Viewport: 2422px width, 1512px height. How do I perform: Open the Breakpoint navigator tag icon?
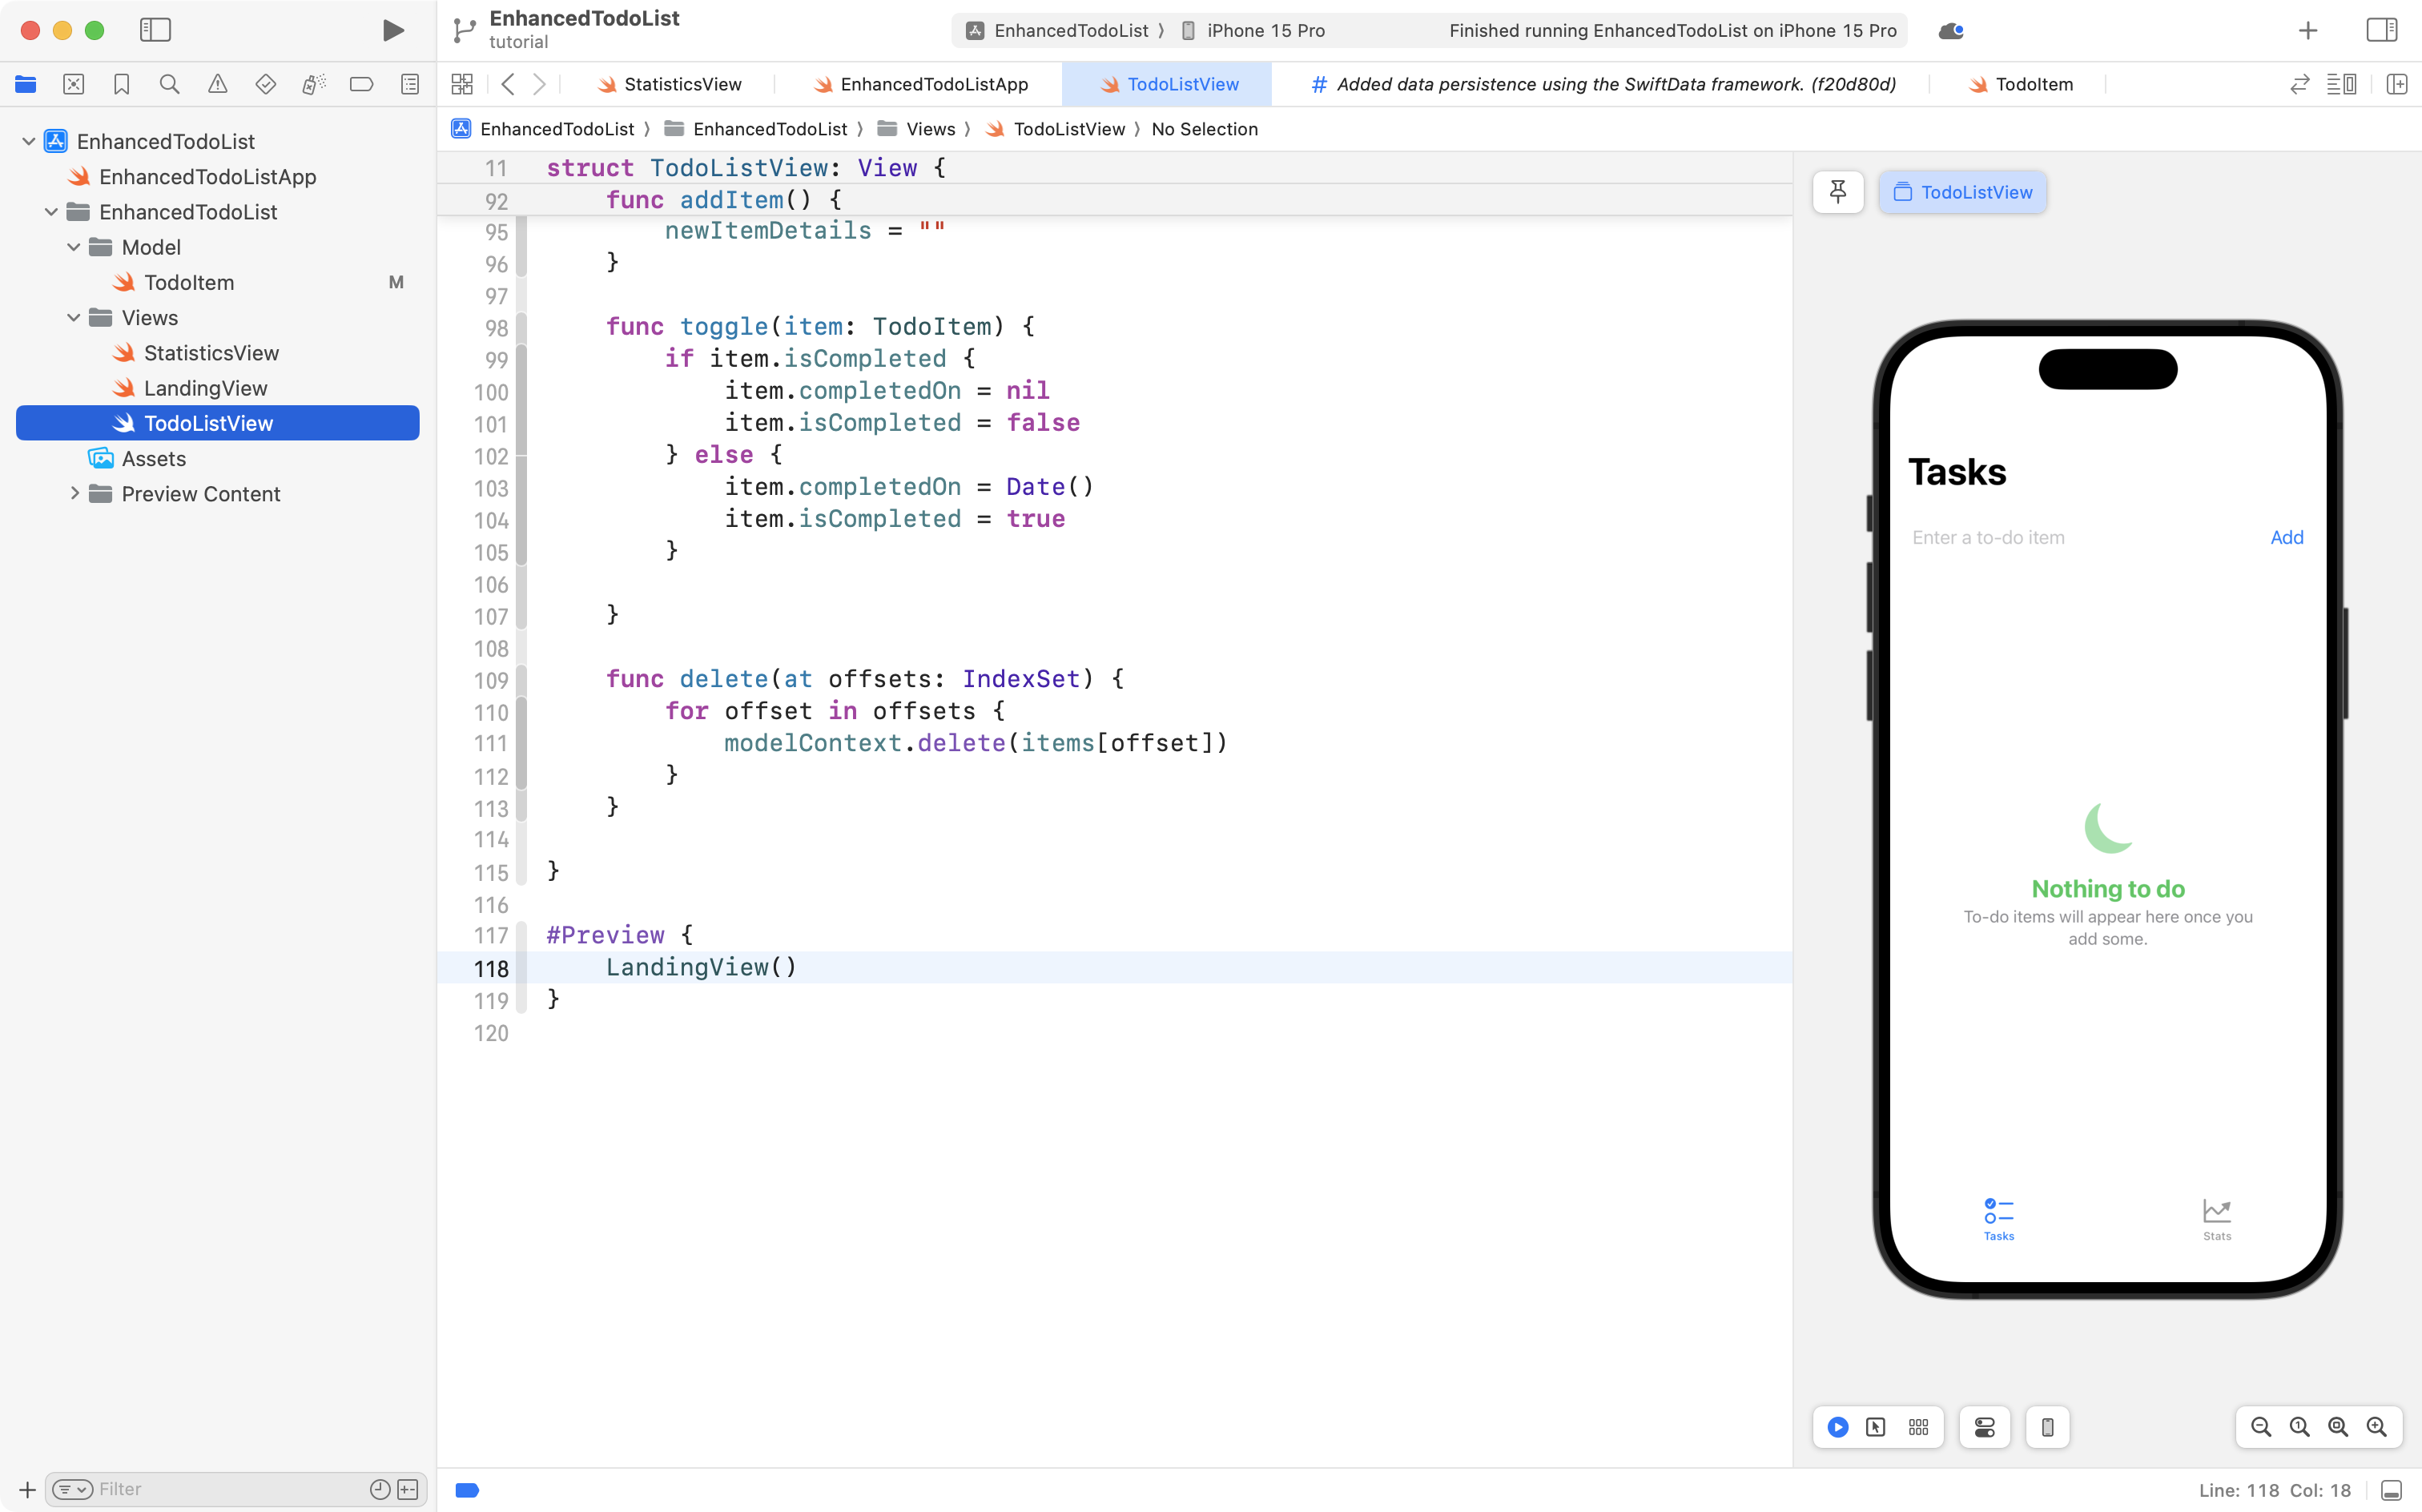(361, 84)
